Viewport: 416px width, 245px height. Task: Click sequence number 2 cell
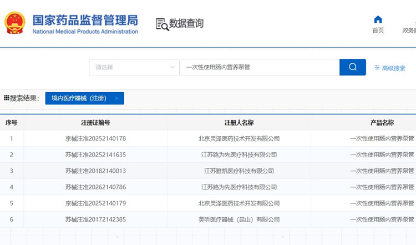tap(12, 154)
